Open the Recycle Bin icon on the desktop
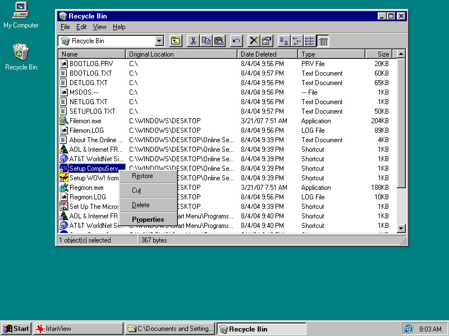449x336 pixels. click(21, 53)
